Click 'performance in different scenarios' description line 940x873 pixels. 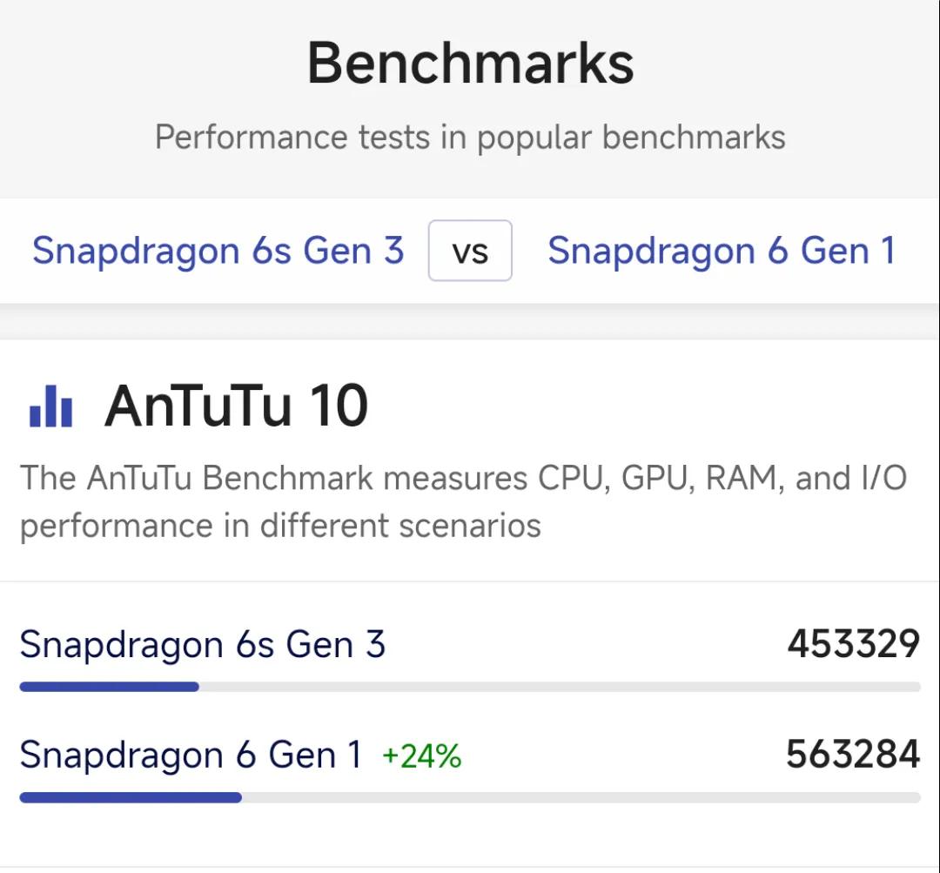click(x=280, y=526)
